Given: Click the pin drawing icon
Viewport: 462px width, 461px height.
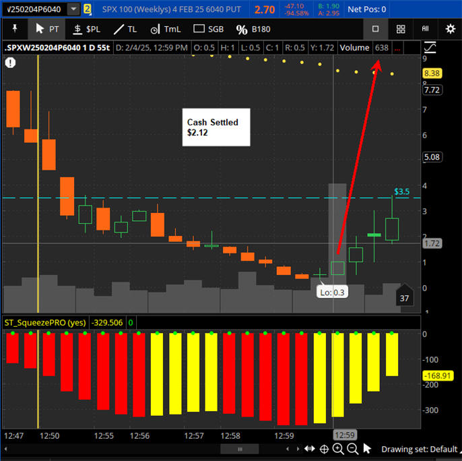Looking at the screenshot, I should point(14,29).
